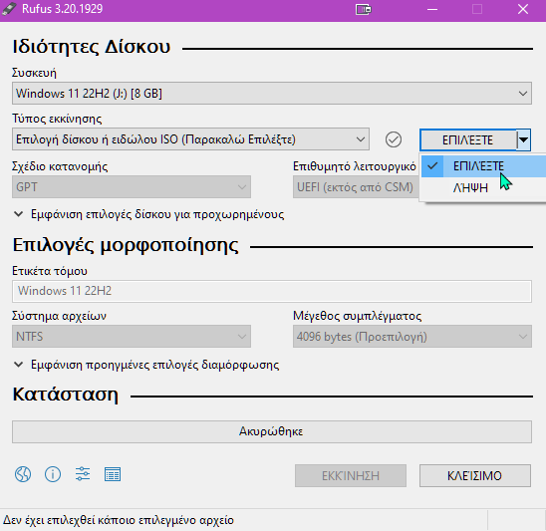Click the ΚΛΕΙΣΙΜΟ button

pyautogui.click(x=475, y=475)
